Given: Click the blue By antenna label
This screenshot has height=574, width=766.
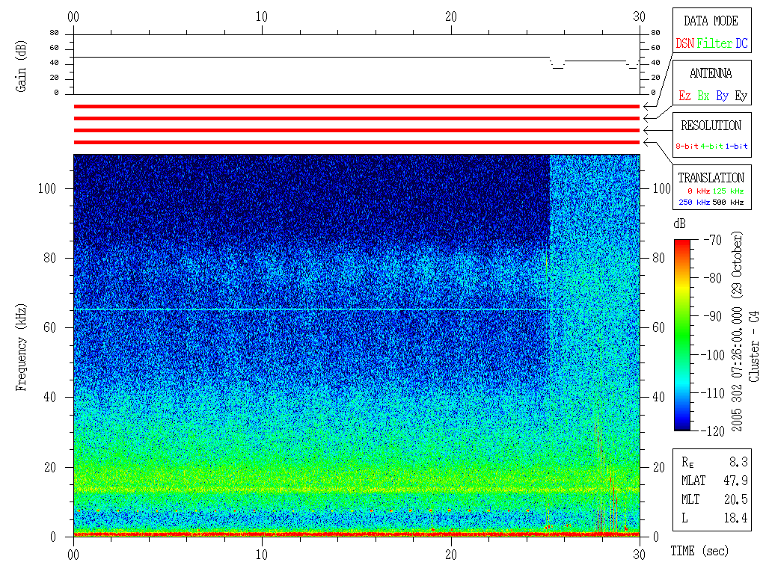Looking at the screenshot, I should (x=723, y=96).
